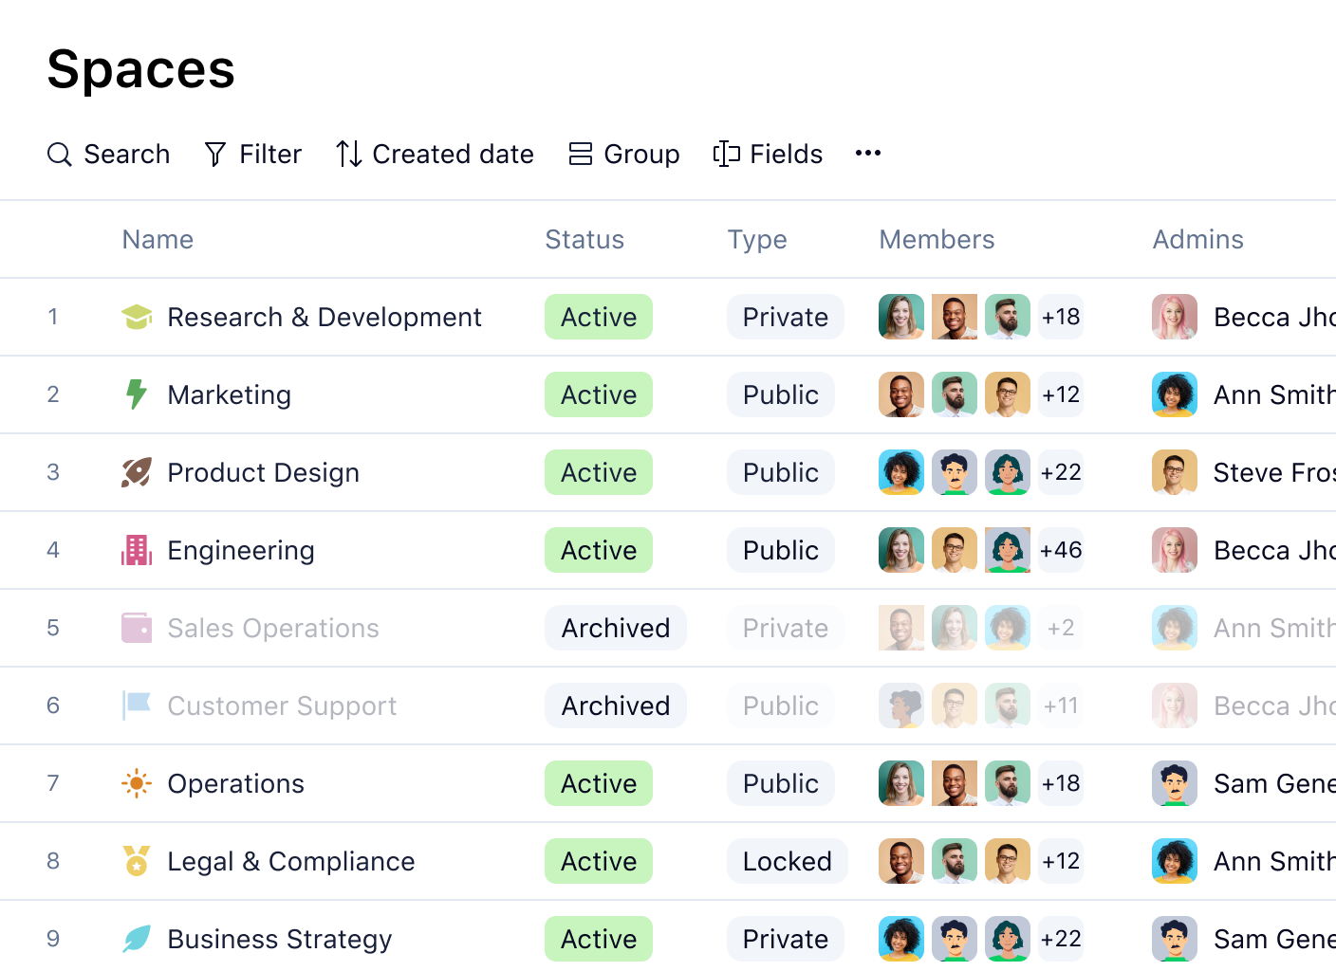Click Private type for Business Strategy
Image resolution: width=1336 pixels, height=971 pixels.
pos(786,939)
